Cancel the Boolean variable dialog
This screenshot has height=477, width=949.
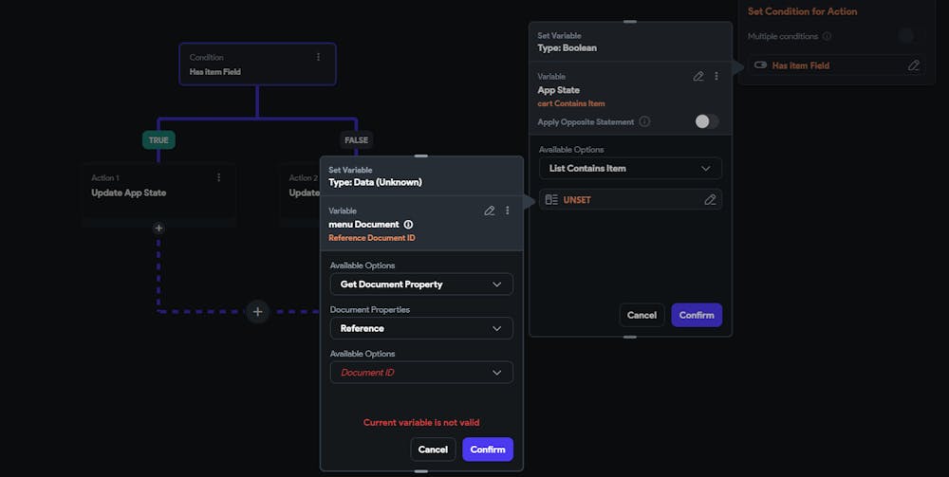642,315
